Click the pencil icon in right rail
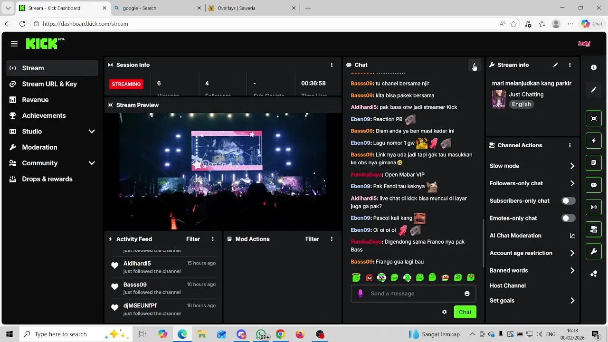The image size is (608, 342). [594, 90]
